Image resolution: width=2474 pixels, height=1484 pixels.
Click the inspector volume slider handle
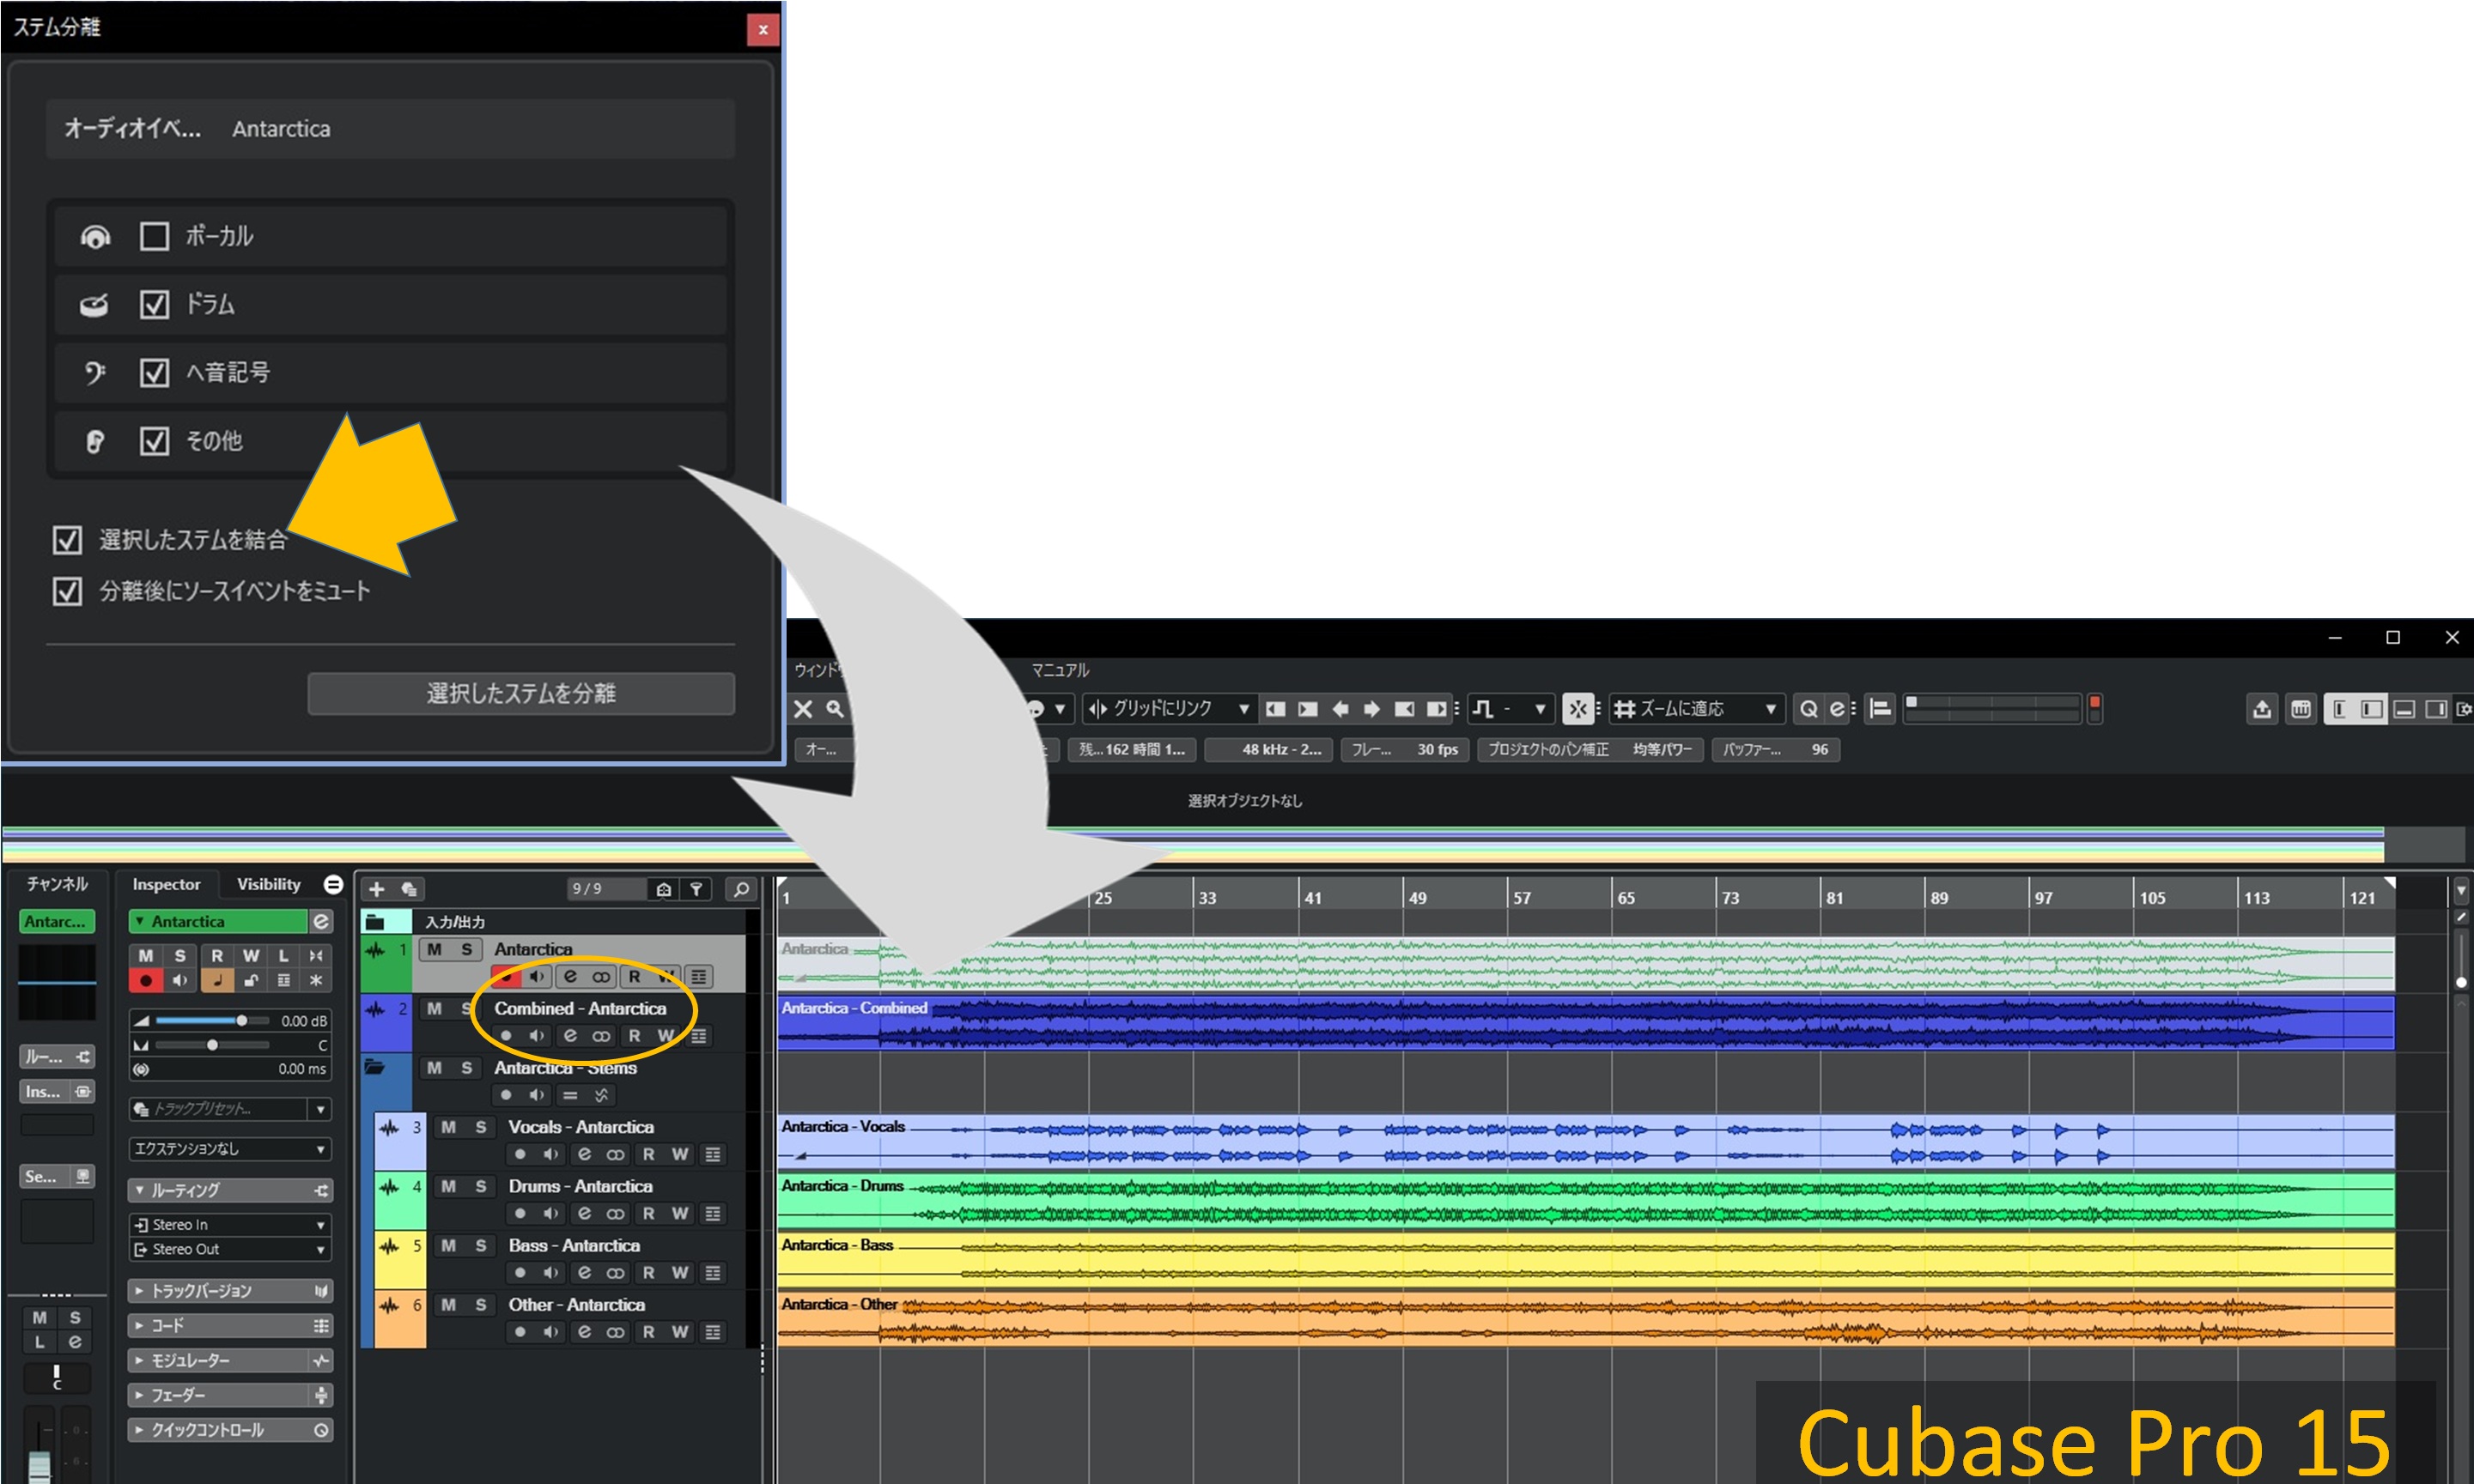(241, 1021)
